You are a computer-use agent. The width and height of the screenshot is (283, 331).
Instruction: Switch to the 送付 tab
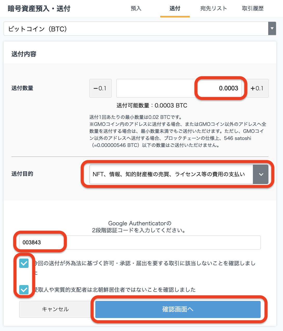[x=175, y=9]
